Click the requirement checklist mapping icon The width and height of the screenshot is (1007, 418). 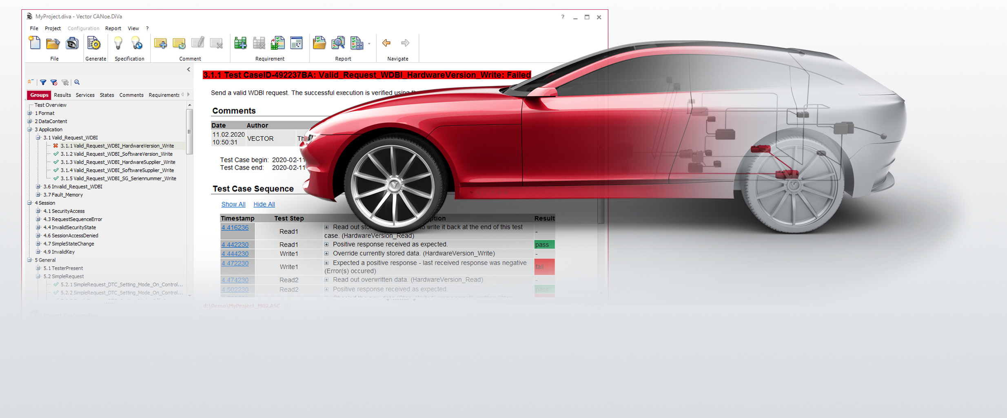[278, 43]
